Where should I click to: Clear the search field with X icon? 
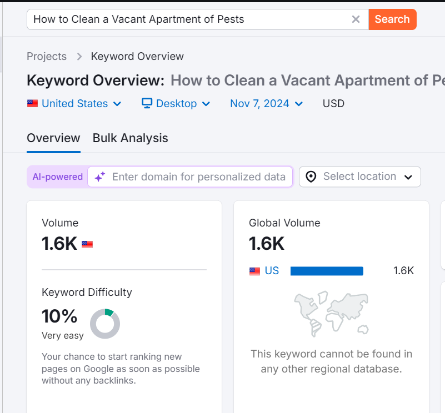(356, 19)
